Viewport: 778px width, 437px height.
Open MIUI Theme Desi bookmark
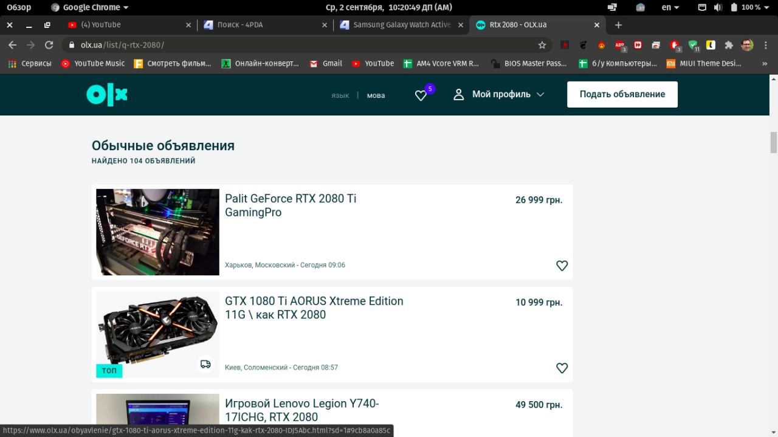pos(705,63)
